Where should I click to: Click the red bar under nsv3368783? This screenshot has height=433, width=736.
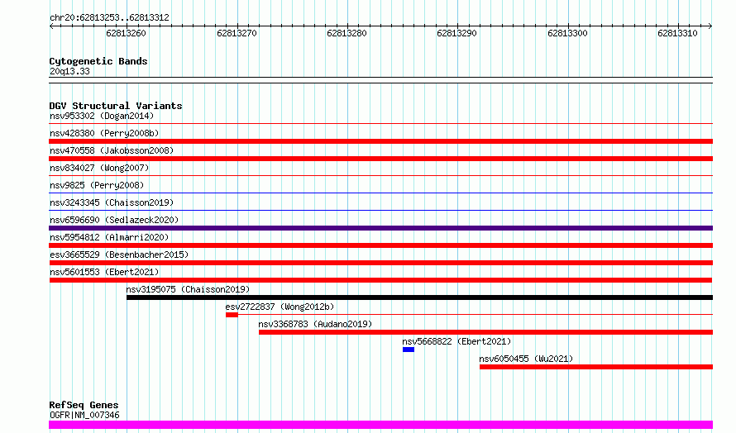pos(485,332)
